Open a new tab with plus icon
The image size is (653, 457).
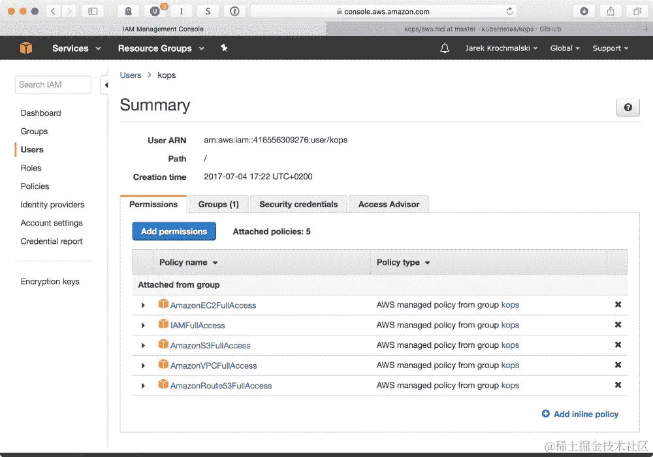click(x=646, y=29)
